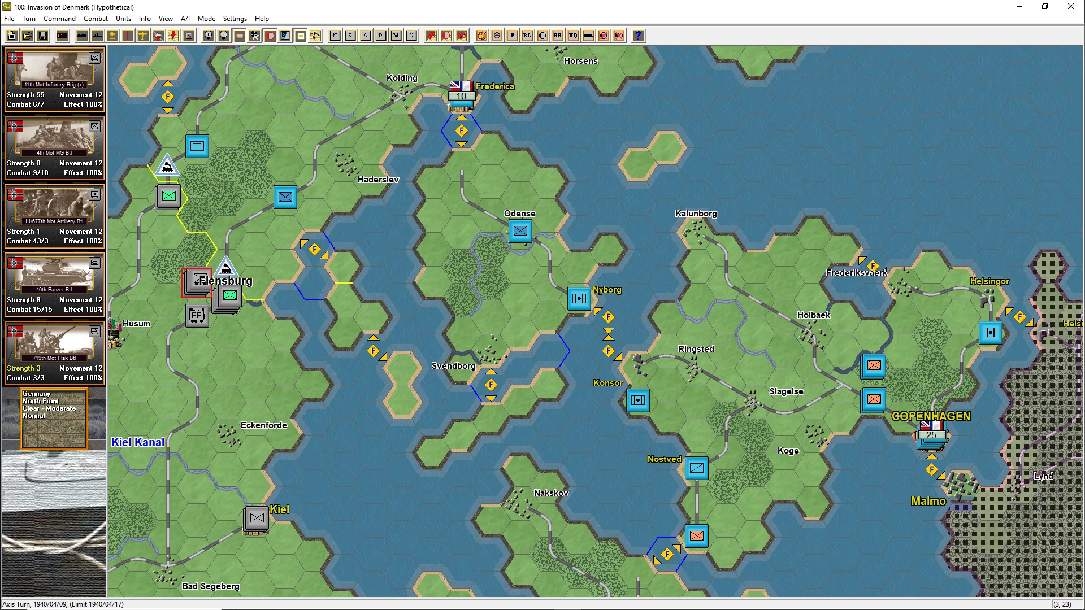Toggle the N letter toolbar button
1085x610 pixels.
coord(335,36)
